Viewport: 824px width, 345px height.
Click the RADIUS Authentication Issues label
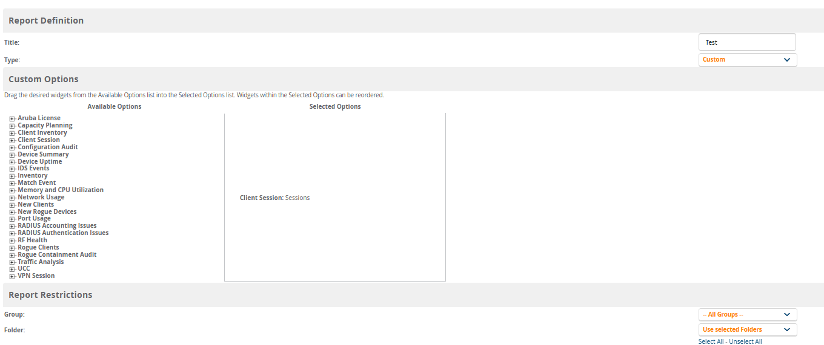pos(63,233)
